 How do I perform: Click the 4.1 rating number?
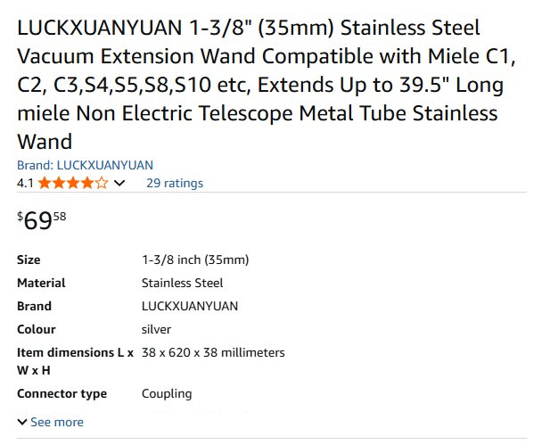(x=26, y=184)
